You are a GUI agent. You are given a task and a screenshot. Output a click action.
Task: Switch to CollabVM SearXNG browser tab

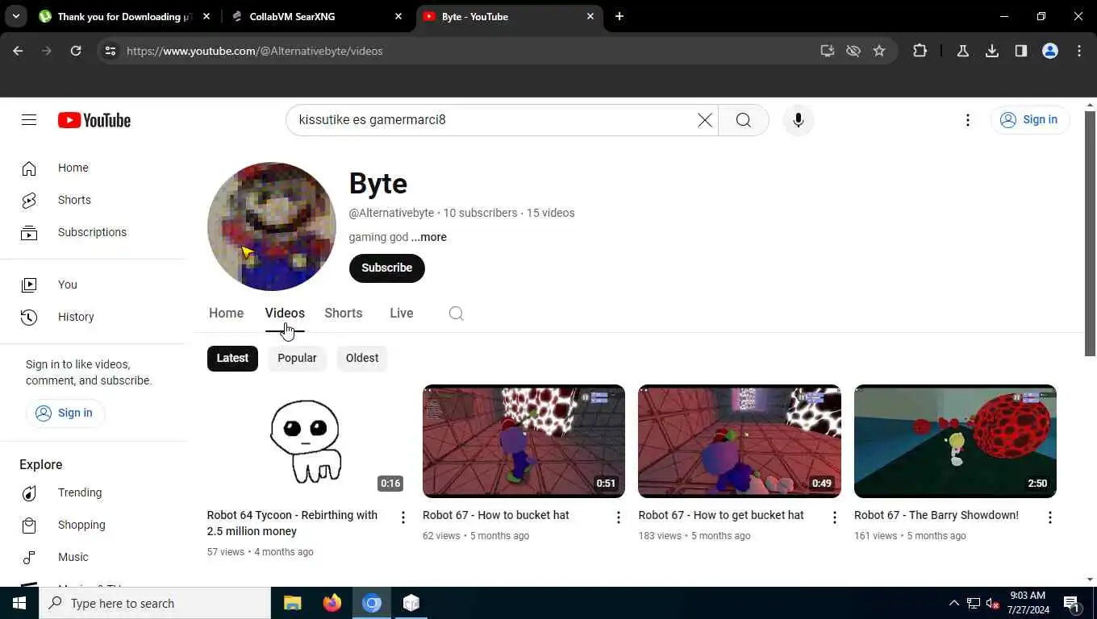coord(317,16)
